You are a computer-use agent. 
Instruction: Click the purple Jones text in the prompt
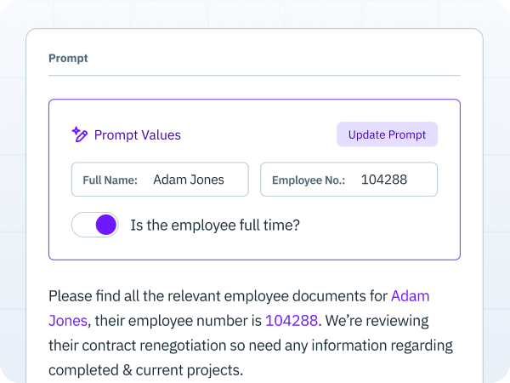pyautogui.click(x=67, y=321)
